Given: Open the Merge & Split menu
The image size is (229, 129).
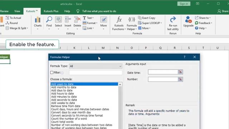Looking at the screenshot, I should (17, 28).
